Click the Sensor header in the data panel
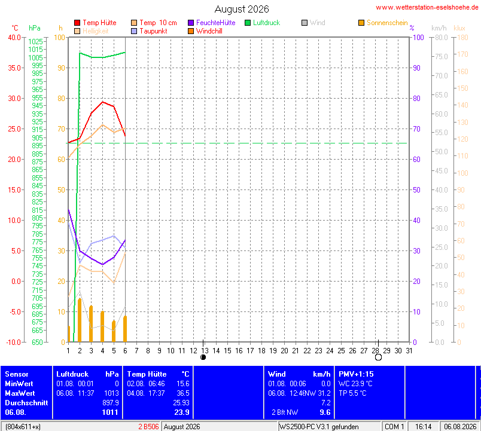Screen dimensions: 481x431 pyautogui.click(x=17, y=374)
